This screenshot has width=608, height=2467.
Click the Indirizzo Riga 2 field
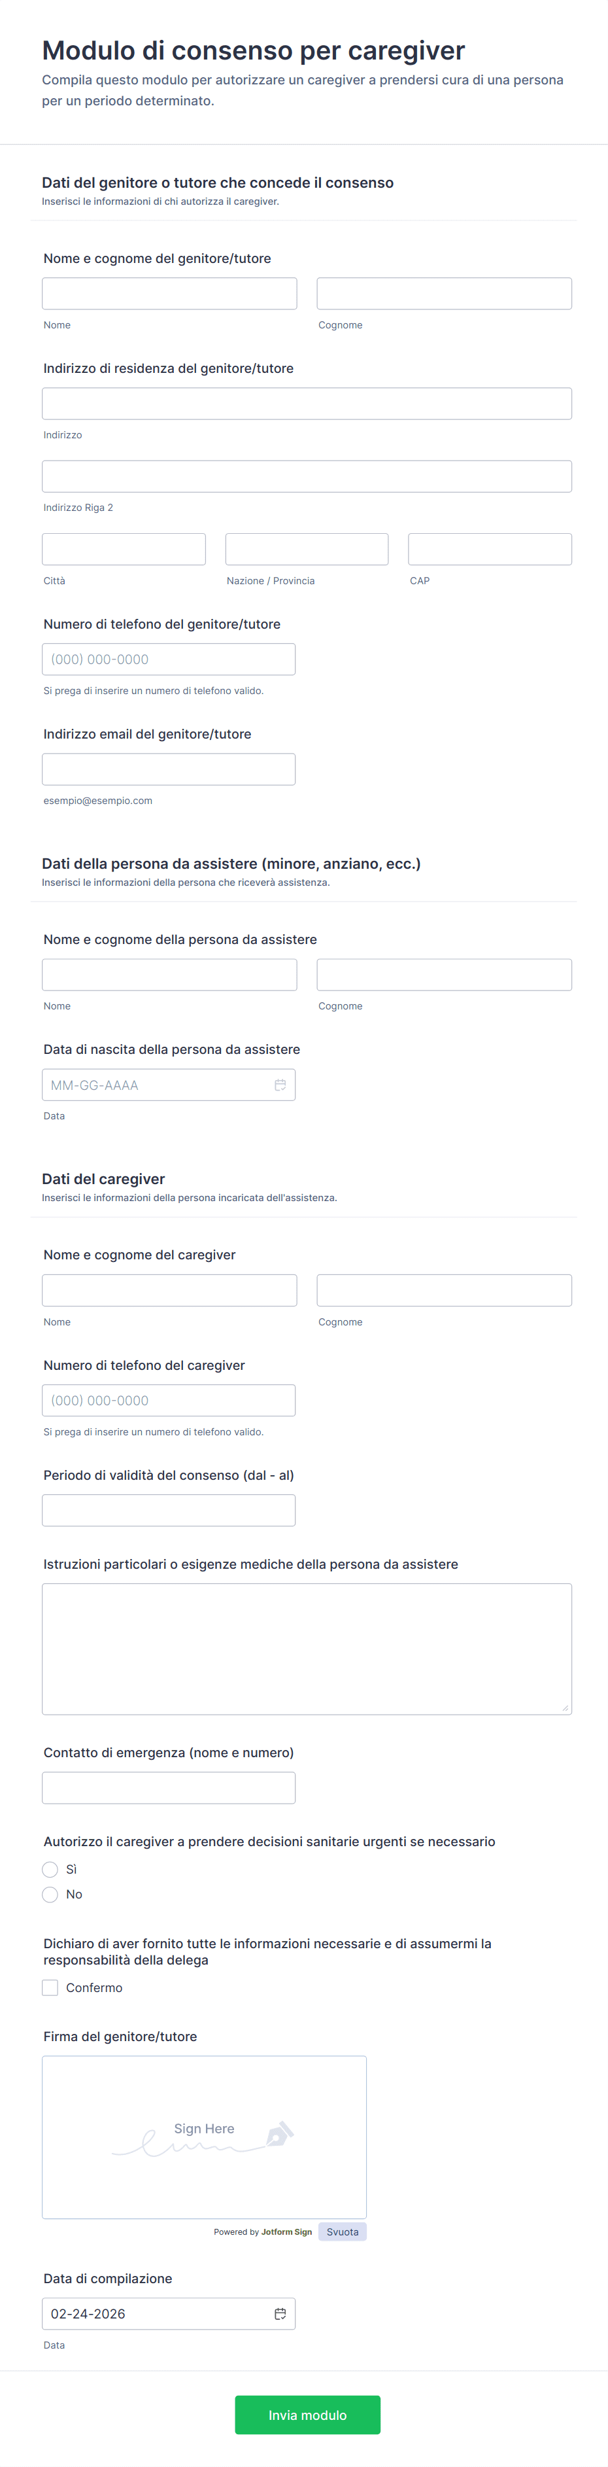307,476
